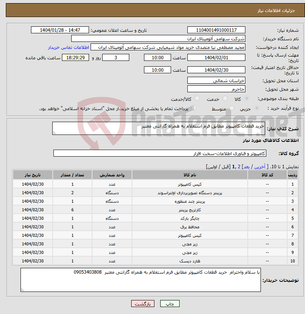Click the delivery city field جاجرم
The height and width of the screenshot is (314, 305).
click(x=216, y=89)
